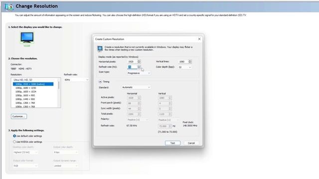Click the vertical refresh rate Hz field
The width and height of the screenshot is (319, 179).
[x=164, y=126]
